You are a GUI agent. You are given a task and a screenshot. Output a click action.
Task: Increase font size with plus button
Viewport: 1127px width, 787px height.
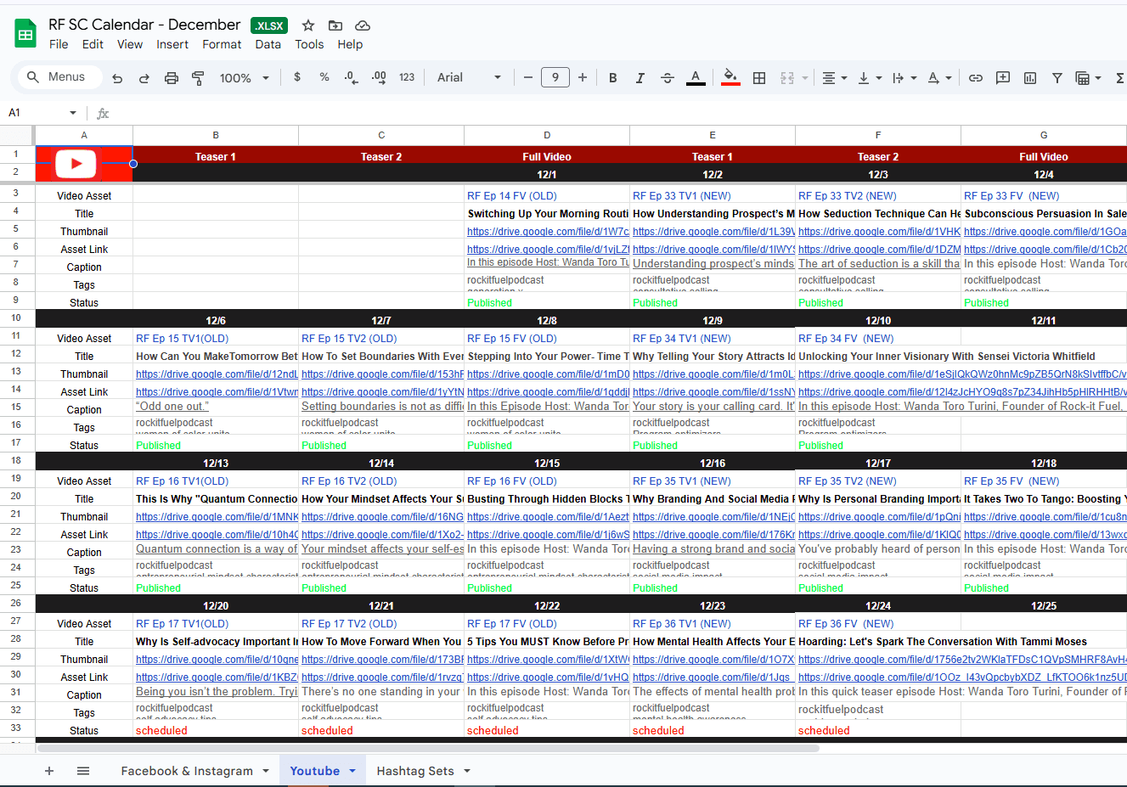pos(583,77)
